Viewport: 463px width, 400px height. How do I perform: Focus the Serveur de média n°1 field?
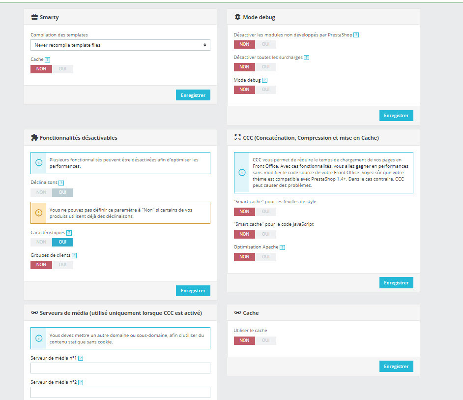click(120, 368)
